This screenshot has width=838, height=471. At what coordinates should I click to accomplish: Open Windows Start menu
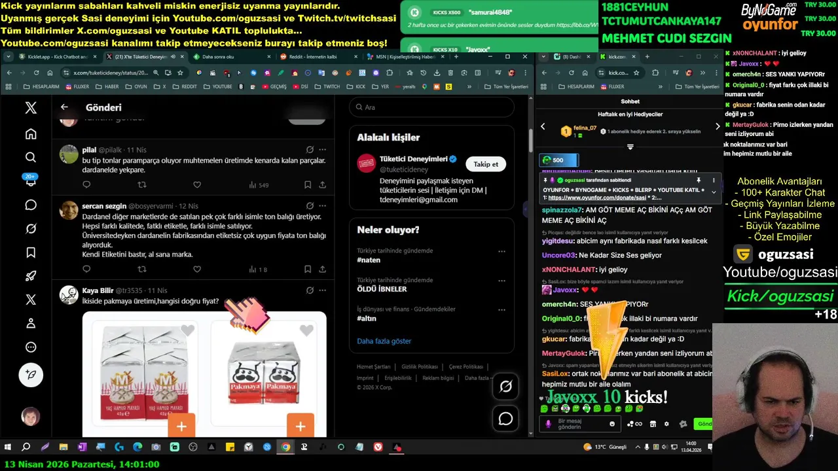[x=9, y=447]
